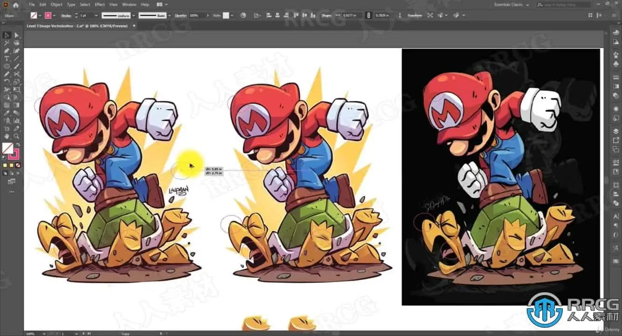Click the Fill swatch in toolbar
This screenshot has height=336, width=622.
[7, 148]
